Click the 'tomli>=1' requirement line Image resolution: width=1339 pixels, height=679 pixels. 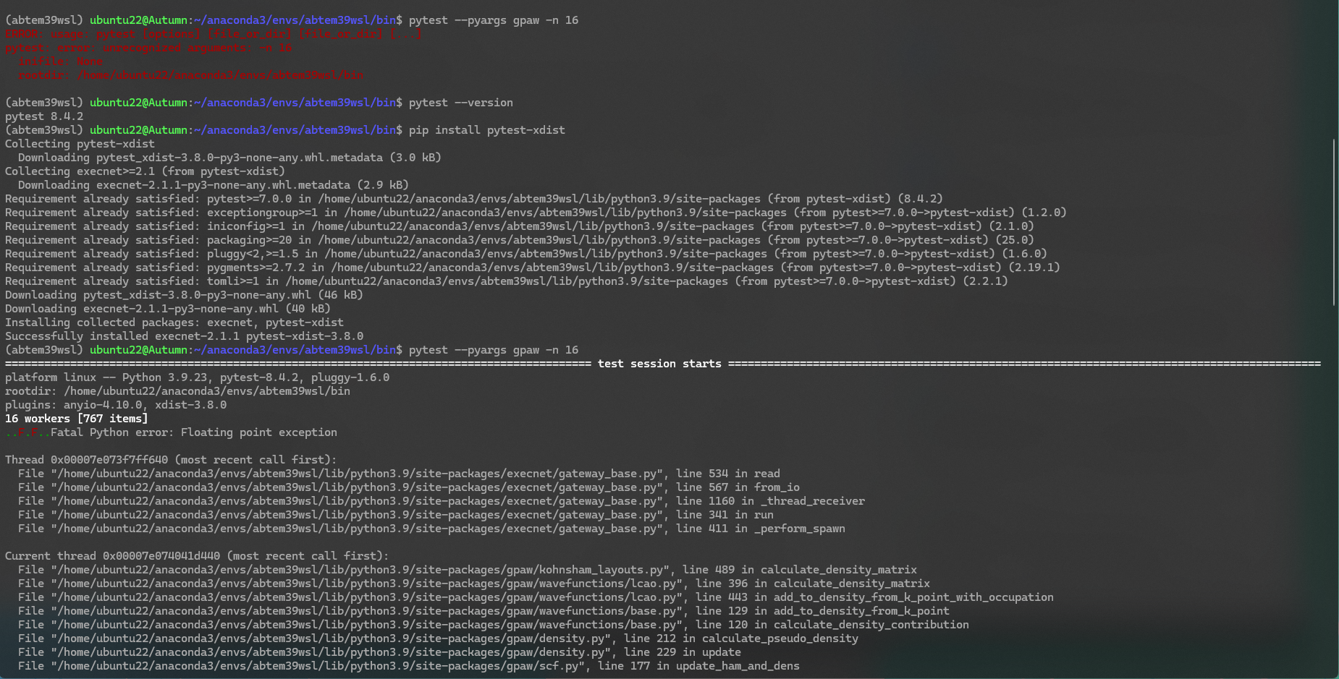click(507, 281)
